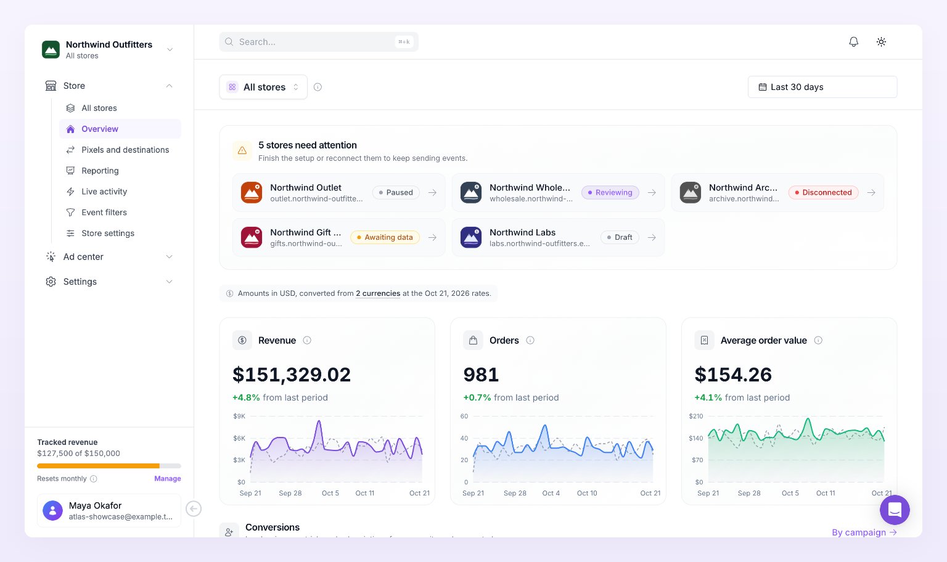Click the Manage link
Viewport: 947px width, 562px height.
168,479
